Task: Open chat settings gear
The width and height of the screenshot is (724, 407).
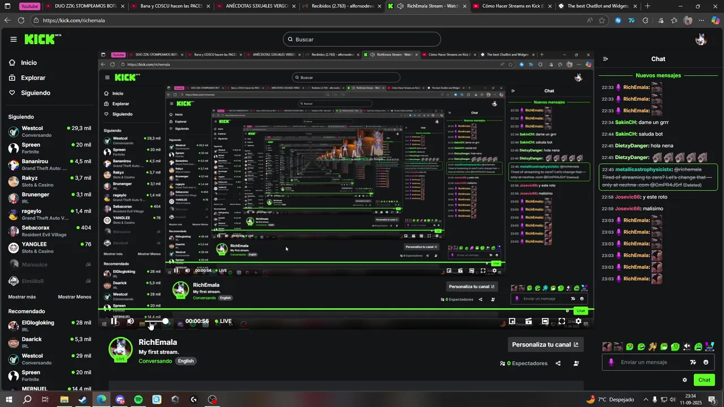Action: (x=684, y=380)
